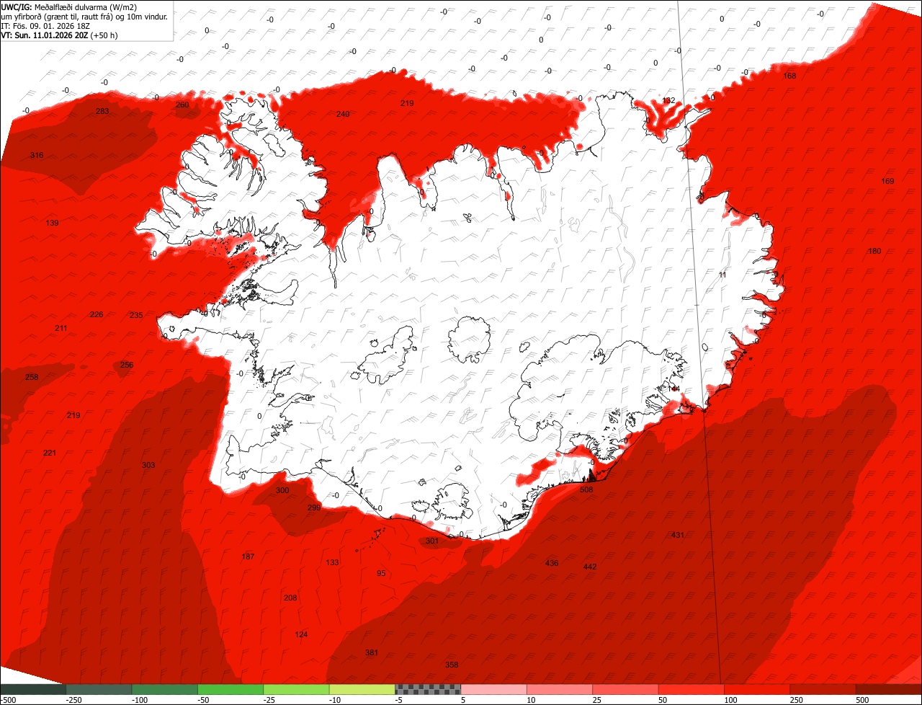Click the pink legend swatch between 10 and 25

(560, 689)
